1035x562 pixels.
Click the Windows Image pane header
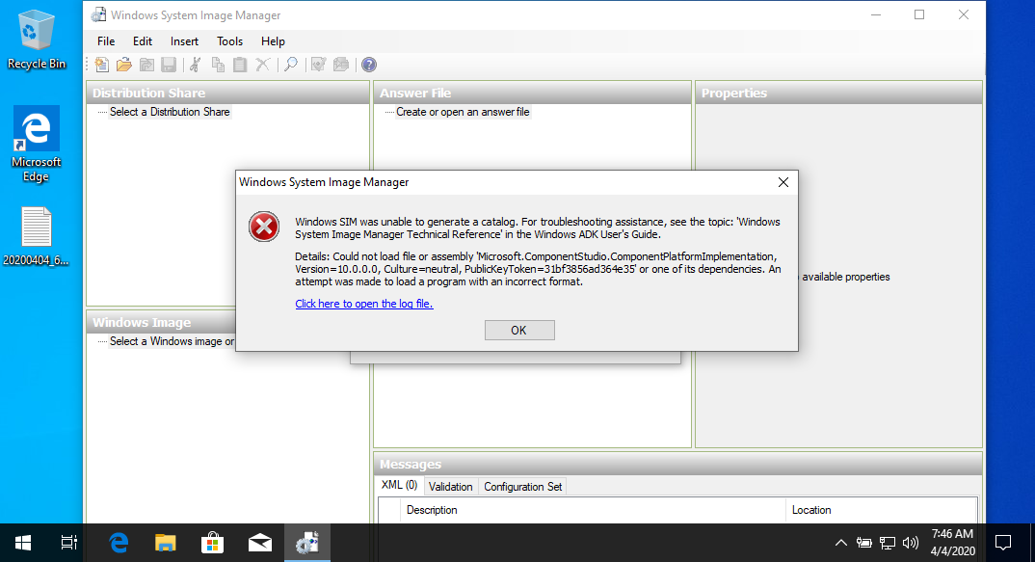tap(162, 322)
